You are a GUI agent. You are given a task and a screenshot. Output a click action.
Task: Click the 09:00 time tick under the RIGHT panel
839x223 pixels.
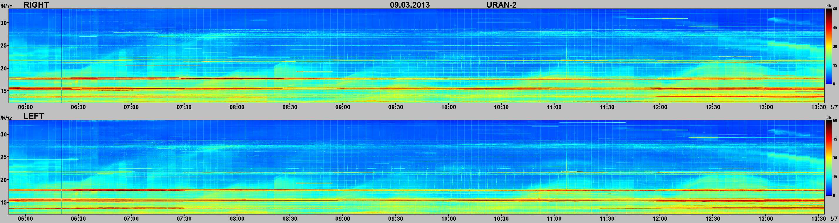[x=343, y=107]
